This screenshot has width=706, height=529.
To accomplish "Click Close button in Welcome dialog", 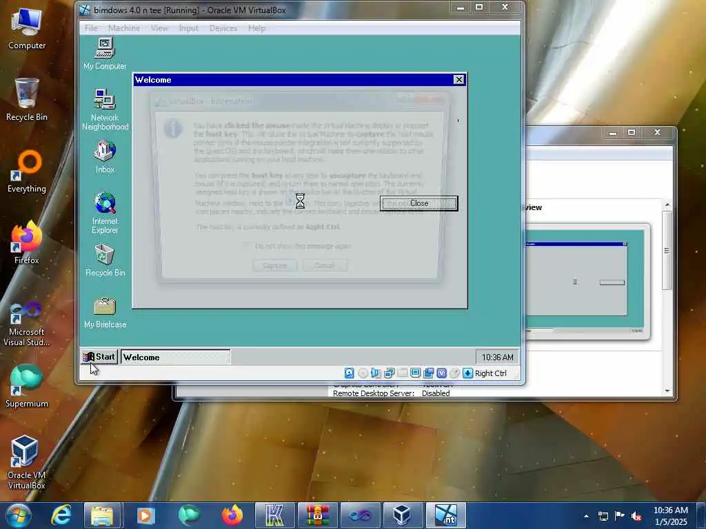I will [418, 203].
